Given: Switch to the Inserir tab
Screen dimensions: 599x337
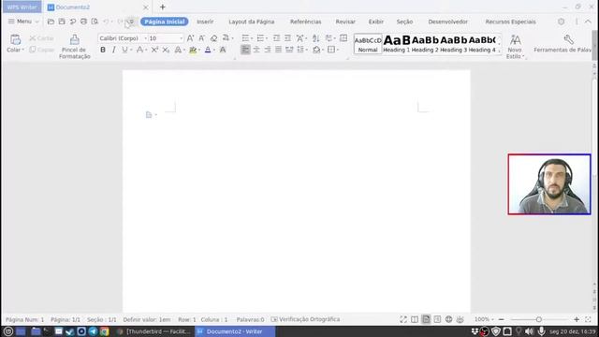Looking at the screenshot, I should coord(205,22).
